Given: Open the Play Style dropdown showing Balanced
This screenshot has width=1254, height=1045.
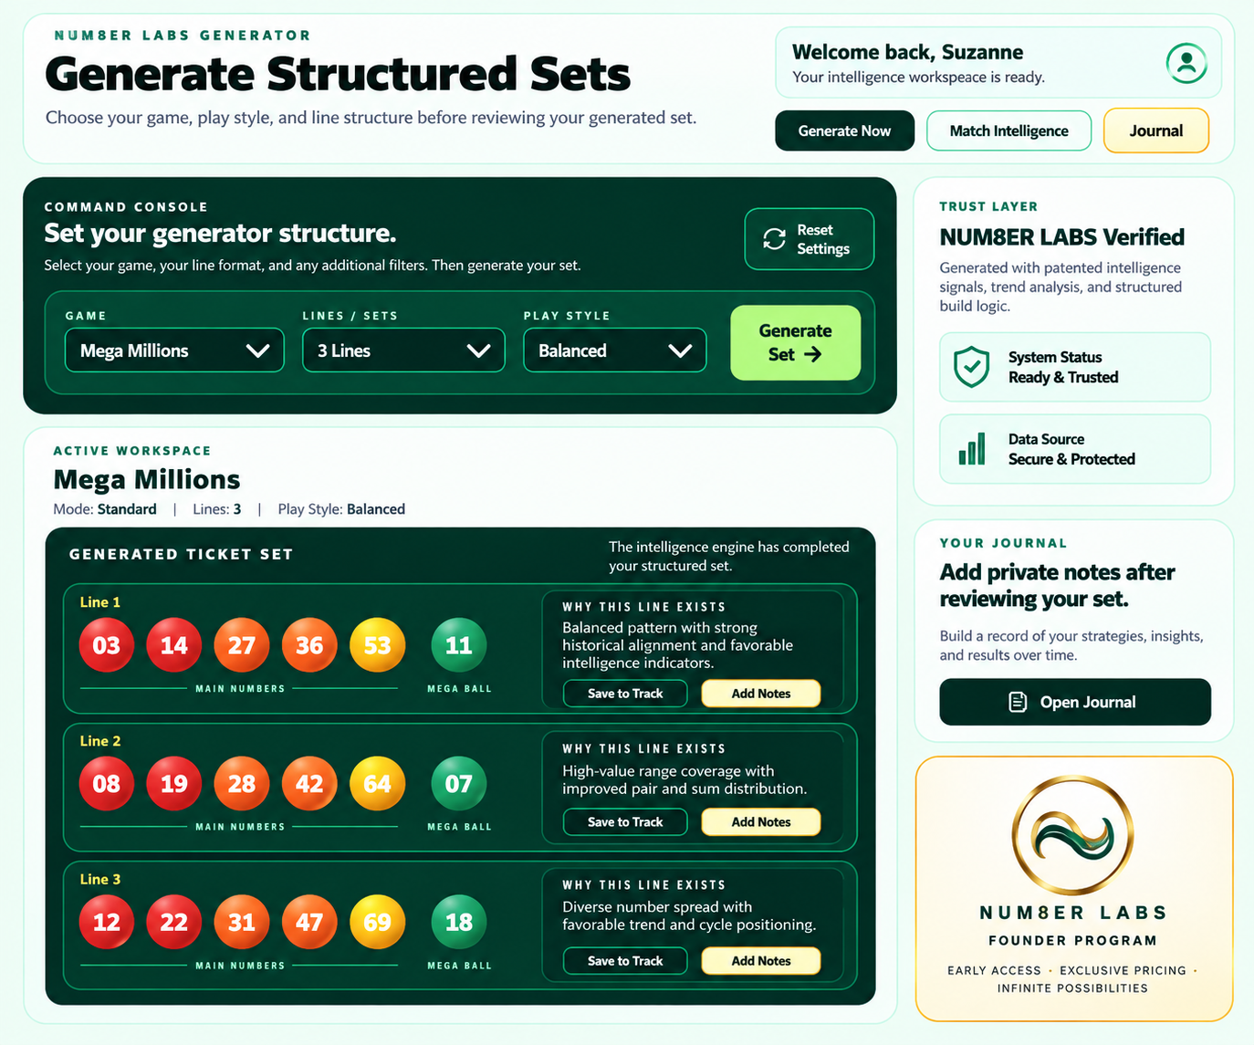Looking at the screenshot, I should pyautogui.click(x=615, y=350).
